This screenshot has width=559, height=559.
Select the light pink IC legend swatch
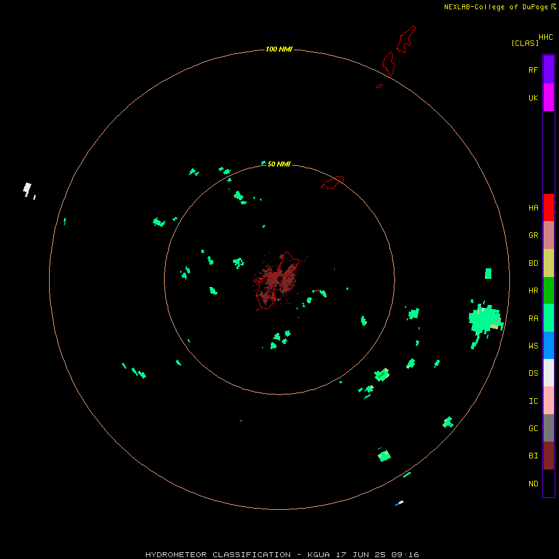coord(548,401)
